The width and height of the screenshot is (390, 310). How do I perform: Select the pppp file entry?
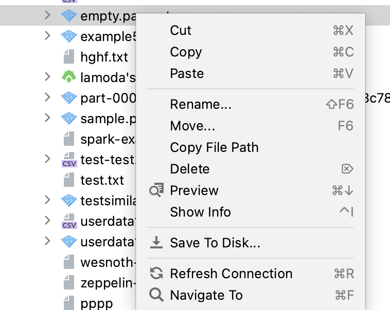point(96,303)
